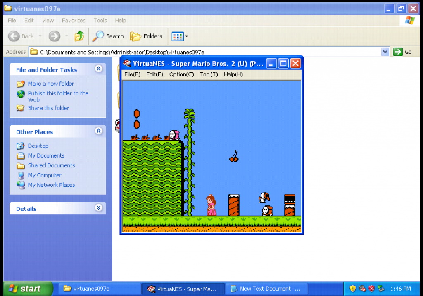Click Make a new folder link
The height and width of the screenshot is (296, 423).
(x=51, y=84)
